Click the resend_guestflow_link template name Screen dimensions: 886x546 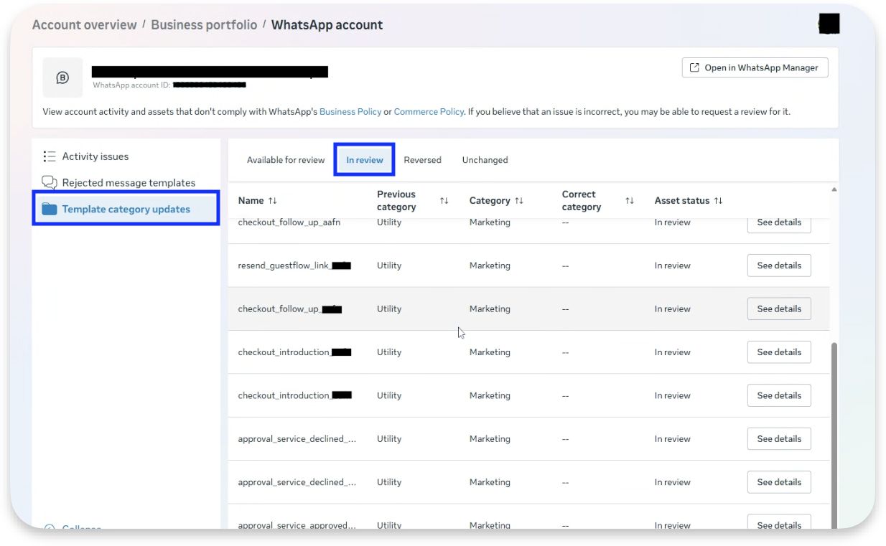[x=294, y=265]
